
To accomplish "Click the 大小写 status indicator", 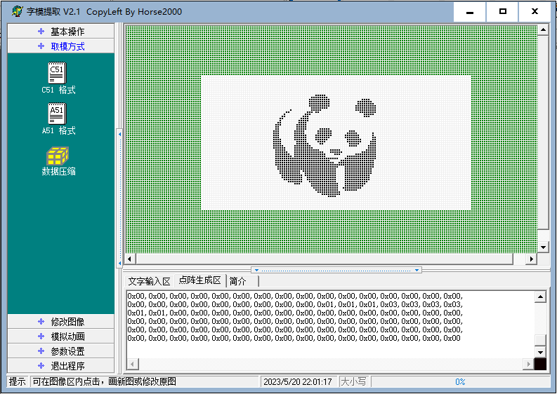I will [353, 381].
